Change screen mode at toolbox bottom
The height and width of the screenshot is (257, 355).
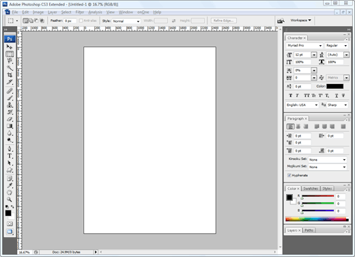(x=10, y=232)
